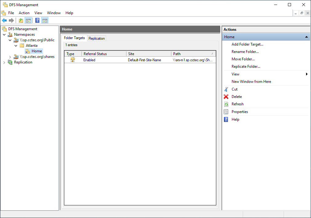The height and width of the screenshot is (218, 311).
Task: Select the folder target icon in Type column
Action: pos(73,60)
